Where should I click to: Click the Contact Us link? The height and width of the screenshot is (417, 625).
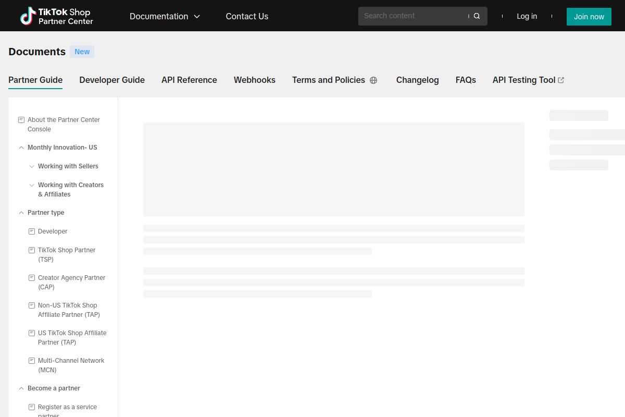coord(247,16)
